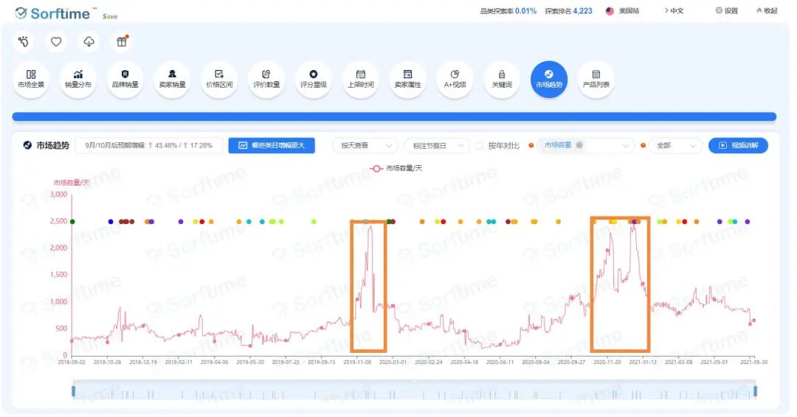This screenshot has width=797, height=417.
Task: Click the 设置 settings link
Action: (731, 10)
